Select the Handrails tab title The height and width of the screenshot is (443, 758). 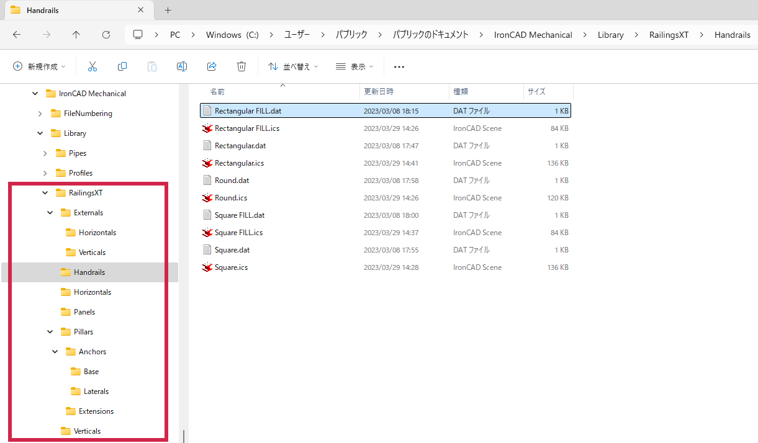pos(44,10)
